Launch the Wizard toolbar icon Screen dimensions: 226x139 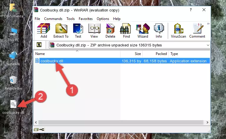[143, 31]
